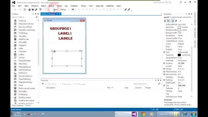Click the panel1 smart tag arrow
This screenshot has width=208, height=117.
tap(80, 51)
